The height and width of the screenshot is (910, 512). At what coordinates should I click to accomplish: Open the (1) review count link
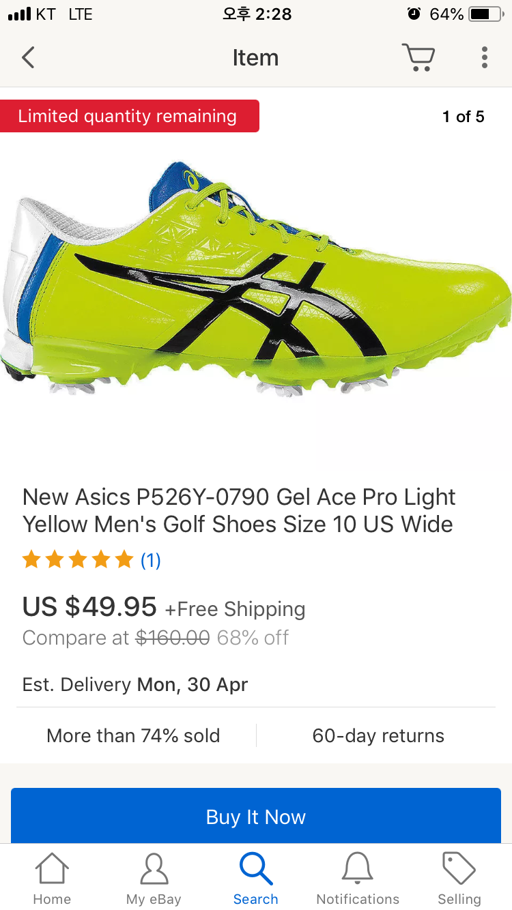[151, 560]
